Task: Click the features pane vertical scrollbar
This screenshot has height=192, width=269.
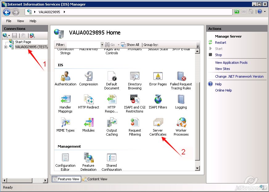Action: coord(198,108)
